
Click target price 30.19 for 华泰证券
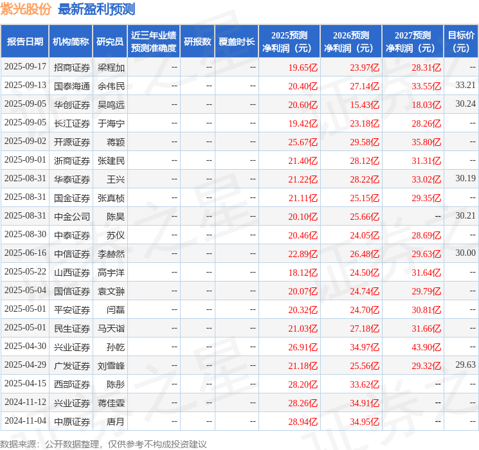pyautogui.click(x=465, y=179)
